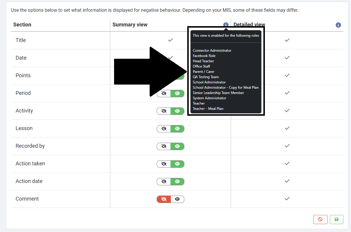This screenshot has width=351, height=232.
Task: Show the Action taken field
Action: tap(177, 164)
